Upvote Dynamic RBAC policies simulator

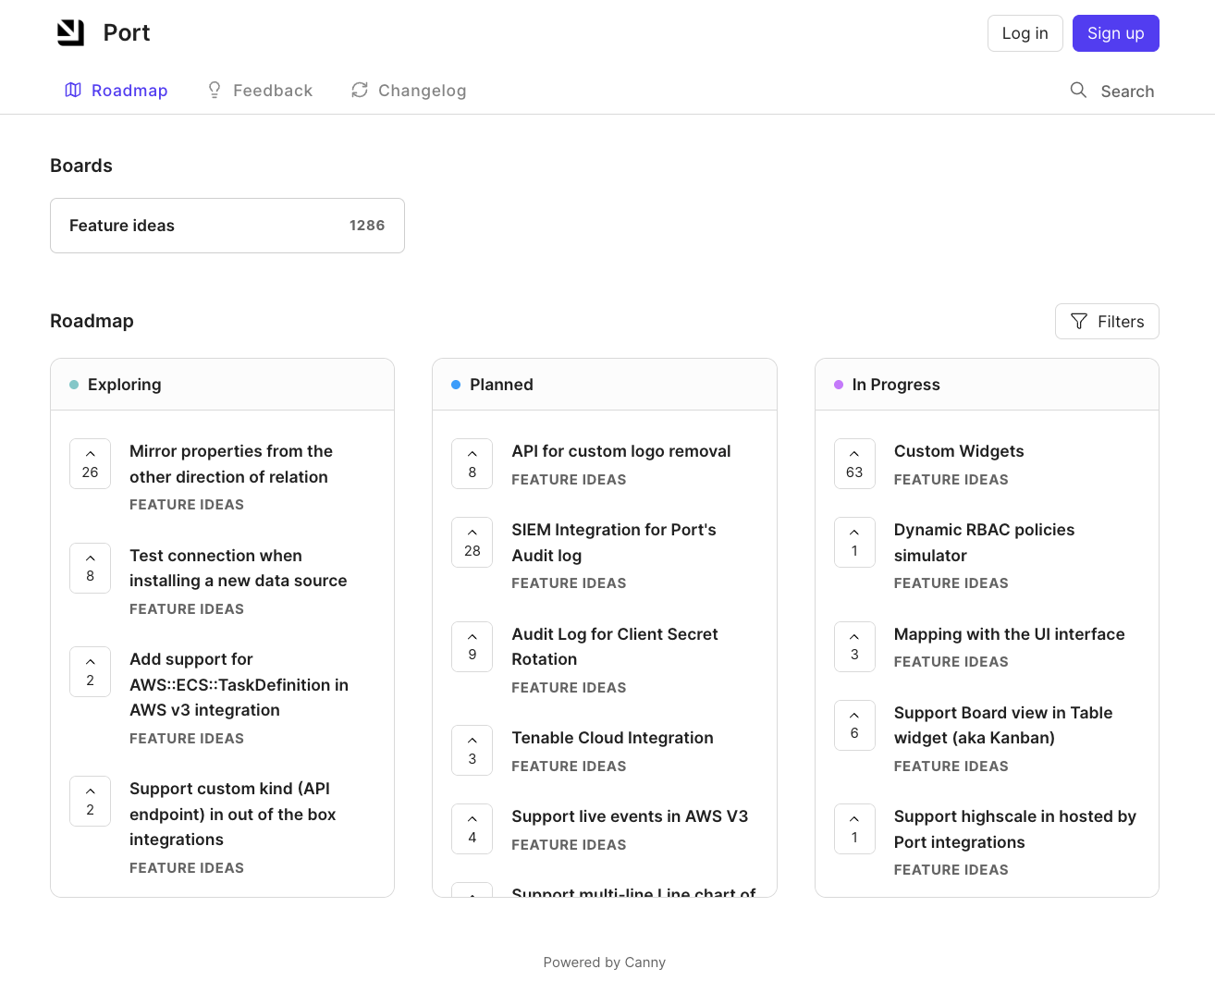tap(854, 542)
